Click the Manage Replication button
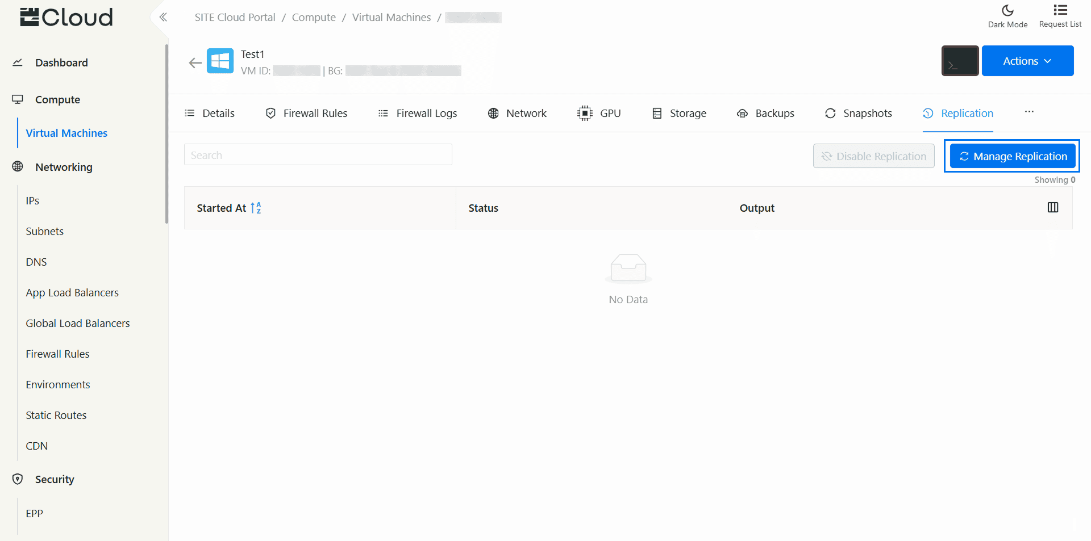Screen dimensions: 1091x541 (1013, 156)
